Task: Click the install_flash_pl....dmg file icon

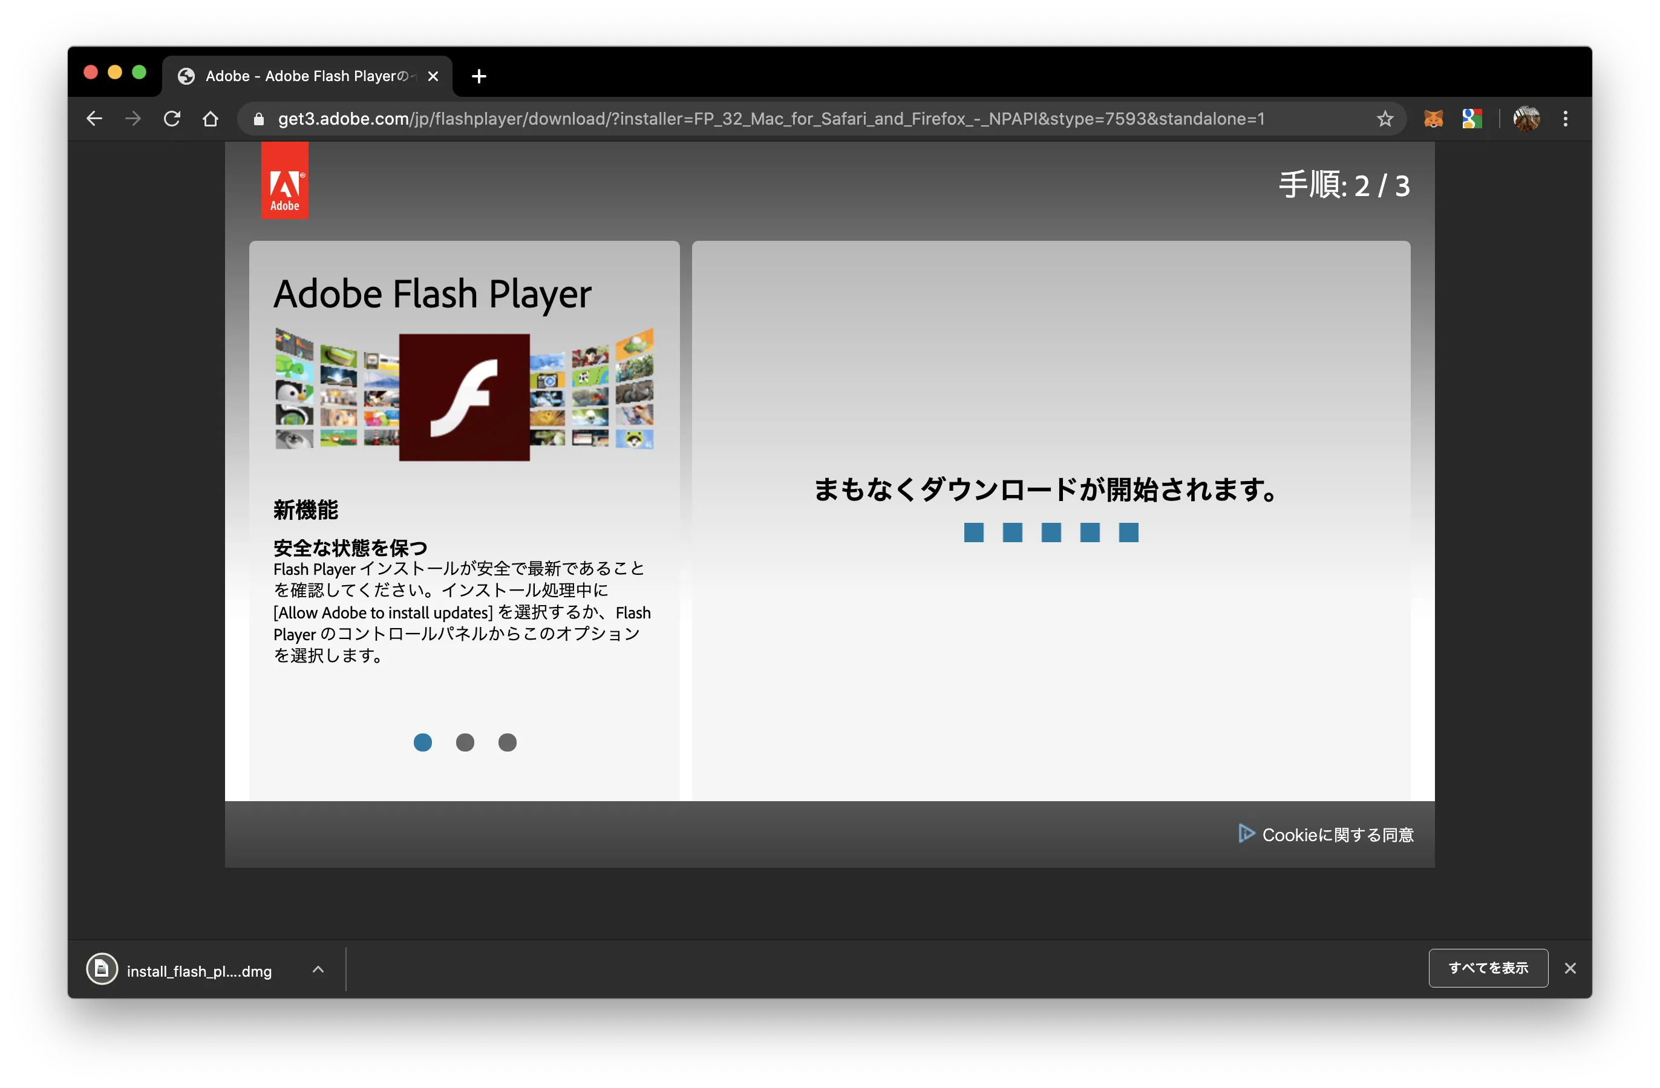Action: click(x=102, y=969)
